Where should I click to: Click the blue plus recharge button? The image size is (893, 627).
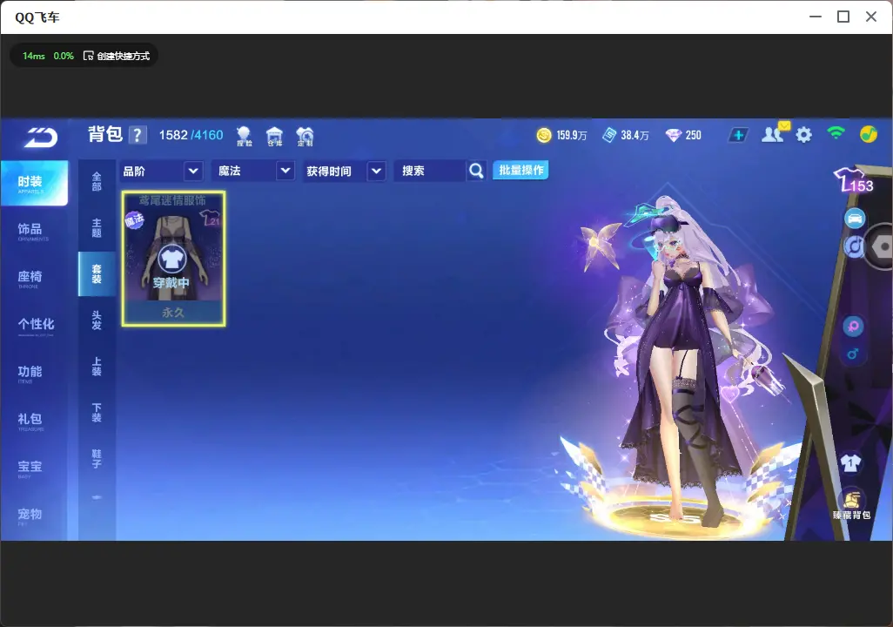point(738,135)
